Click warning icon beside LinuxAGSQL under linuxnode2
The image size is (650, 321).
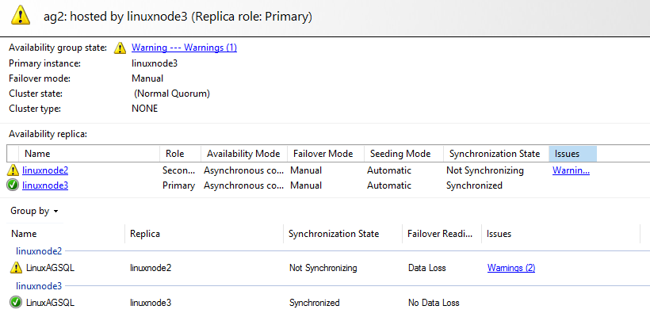click(16, 268)
